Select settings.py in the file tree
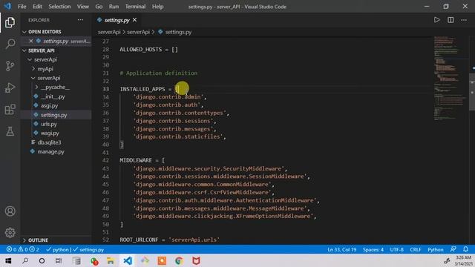The height and width of the screenshot is (267, 475). point(54,115)
